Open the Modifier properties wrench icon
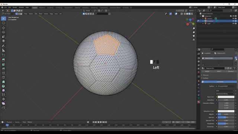This screenshot has width=238, height=134. point(199,84)
